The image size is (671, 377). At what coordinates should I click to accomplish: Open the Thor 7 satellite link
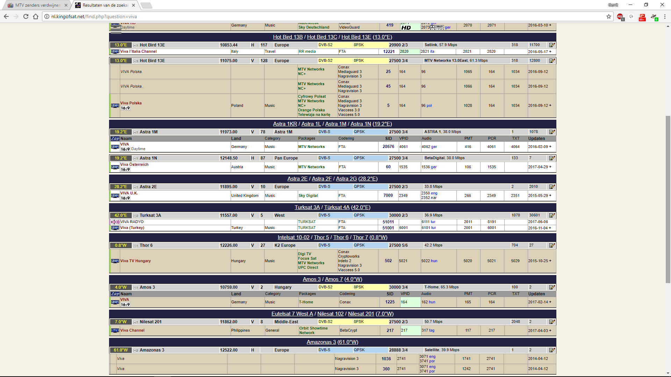point(360,237)
